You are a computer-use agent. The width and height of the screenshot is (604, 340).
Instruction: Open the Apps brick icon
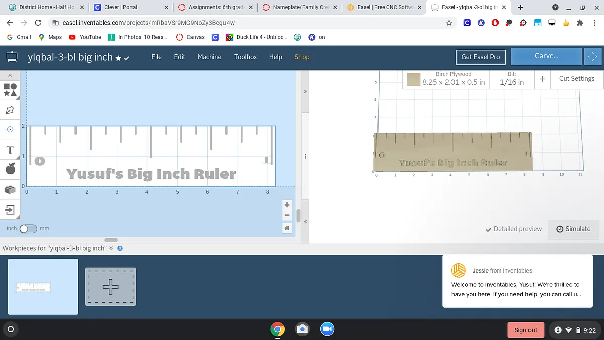(x=10, y=189)
